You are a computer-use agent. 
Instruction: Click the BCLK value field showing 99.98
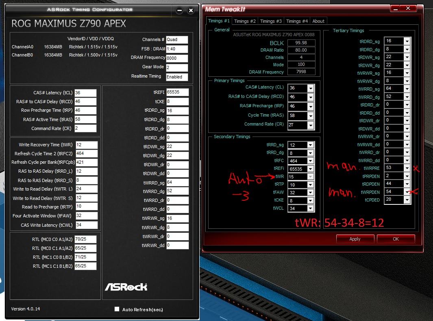coord(301,43)
